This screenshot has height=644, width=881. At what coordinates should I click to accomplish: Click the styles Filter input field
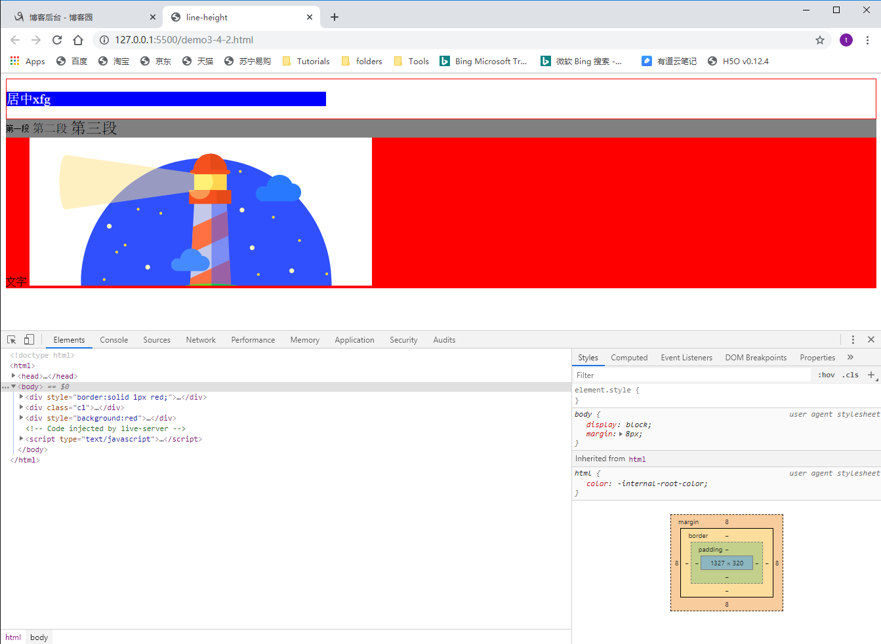[x=692, y=375]
